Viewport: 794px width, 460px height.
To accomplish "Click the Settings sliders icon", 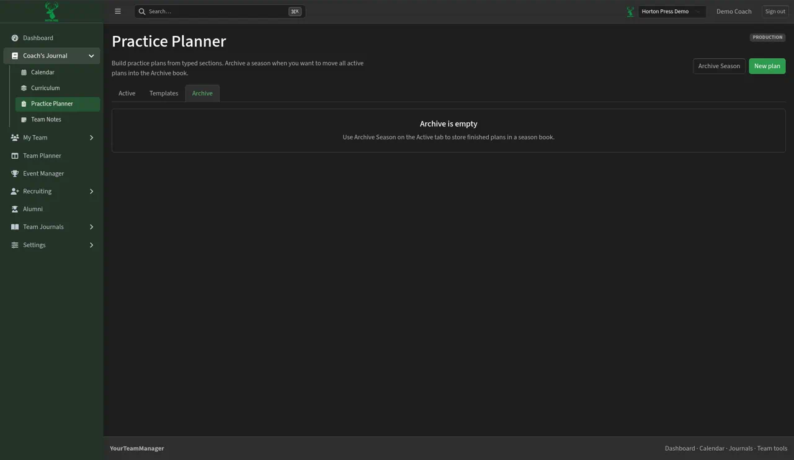I will [15, 245].
